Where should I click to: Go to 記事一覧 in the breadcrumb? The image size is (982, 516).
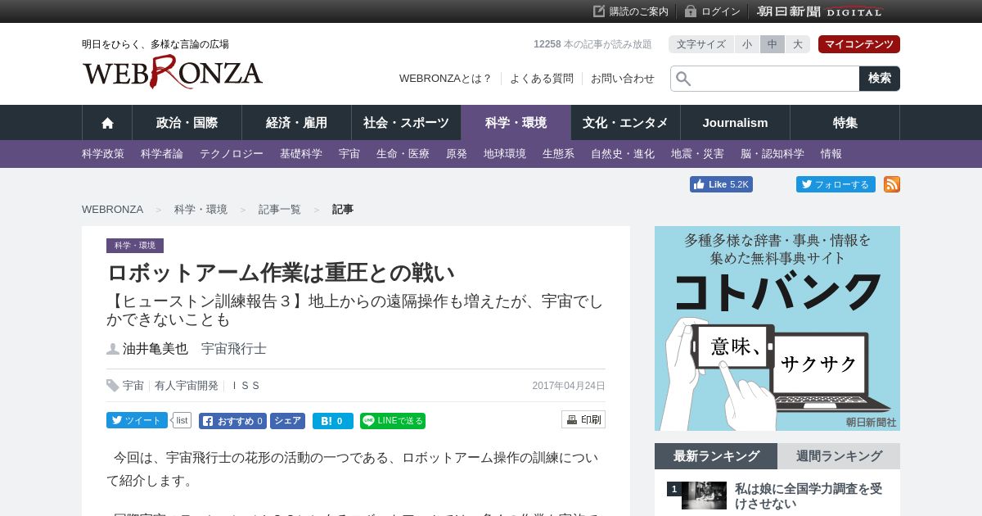(280, 210)
